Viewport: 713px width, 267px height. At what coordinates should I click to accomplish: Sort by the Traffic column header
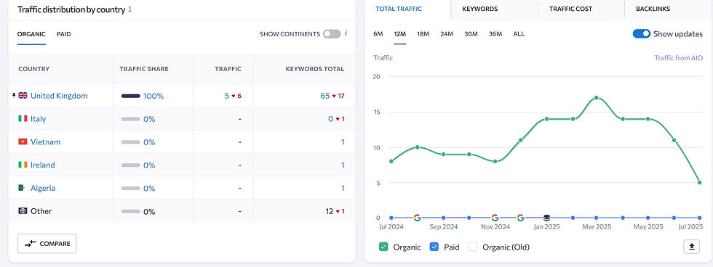tap(228, 69)
